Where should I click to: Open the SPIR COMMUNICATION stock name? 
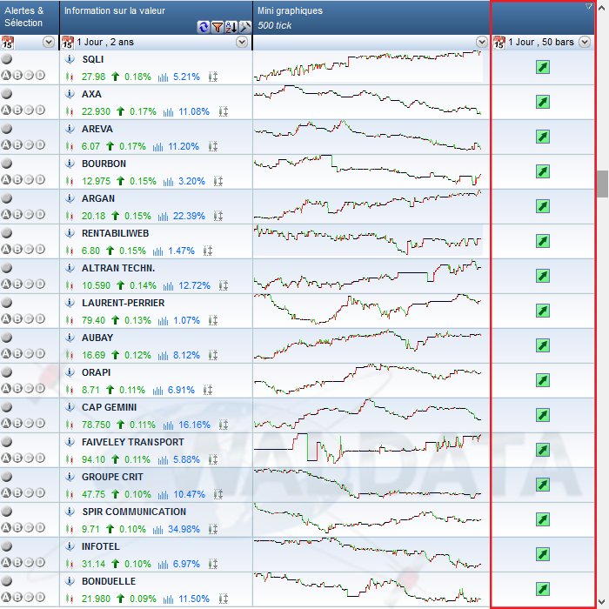pyautogui.click(x=134, y=512)
